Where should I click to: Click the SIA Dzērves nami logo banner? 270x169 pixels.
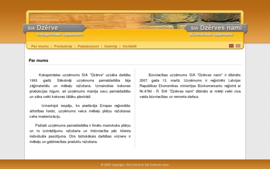tap(216, 28)
